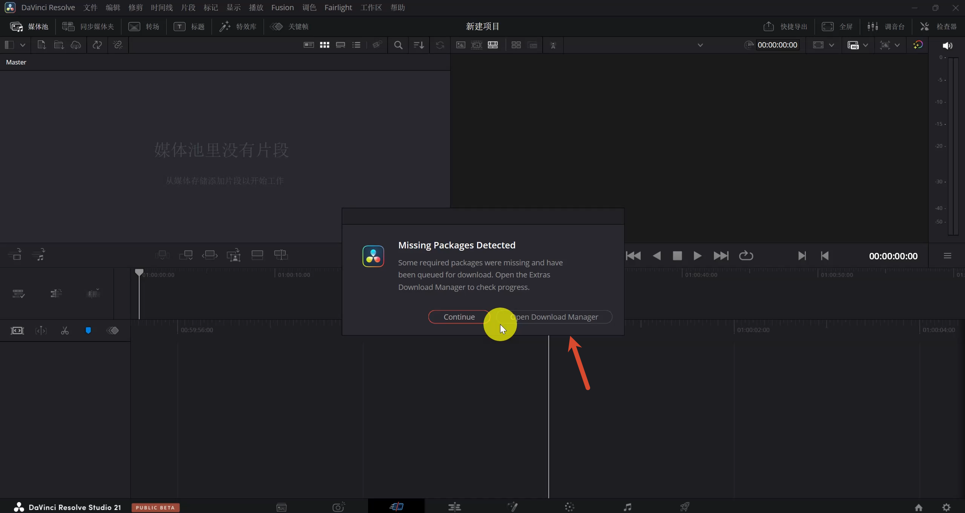
Task: Click the import media folder icon
Action: [59, 45]
